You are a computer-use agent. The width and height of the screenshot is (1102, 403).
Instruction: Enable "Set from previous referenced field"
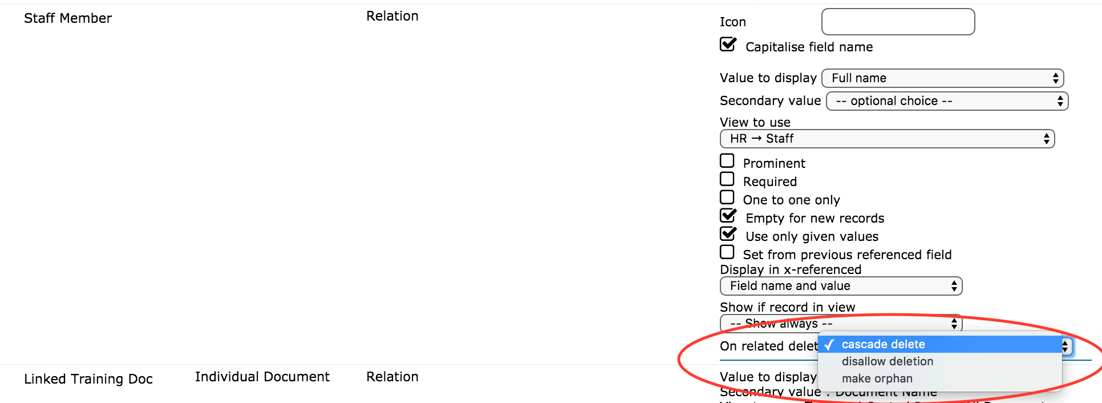click(x=727, y=252)
